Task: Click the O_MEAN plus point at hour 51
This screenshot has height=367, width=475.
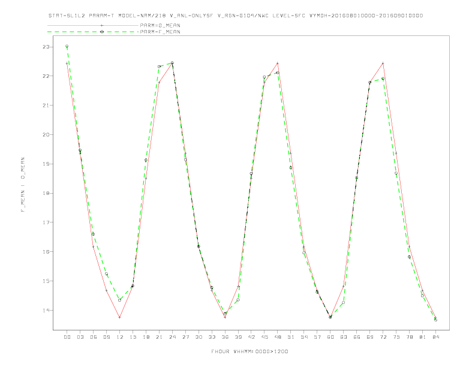Action: (291, 153)
